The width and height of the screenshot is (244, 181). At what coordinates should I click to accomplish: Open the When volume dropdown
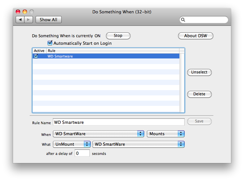99,134
